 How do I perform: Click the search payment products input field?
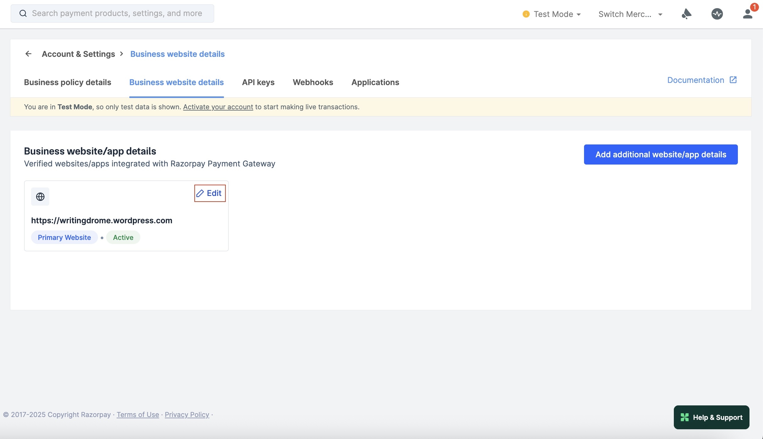tap(112, 14)
